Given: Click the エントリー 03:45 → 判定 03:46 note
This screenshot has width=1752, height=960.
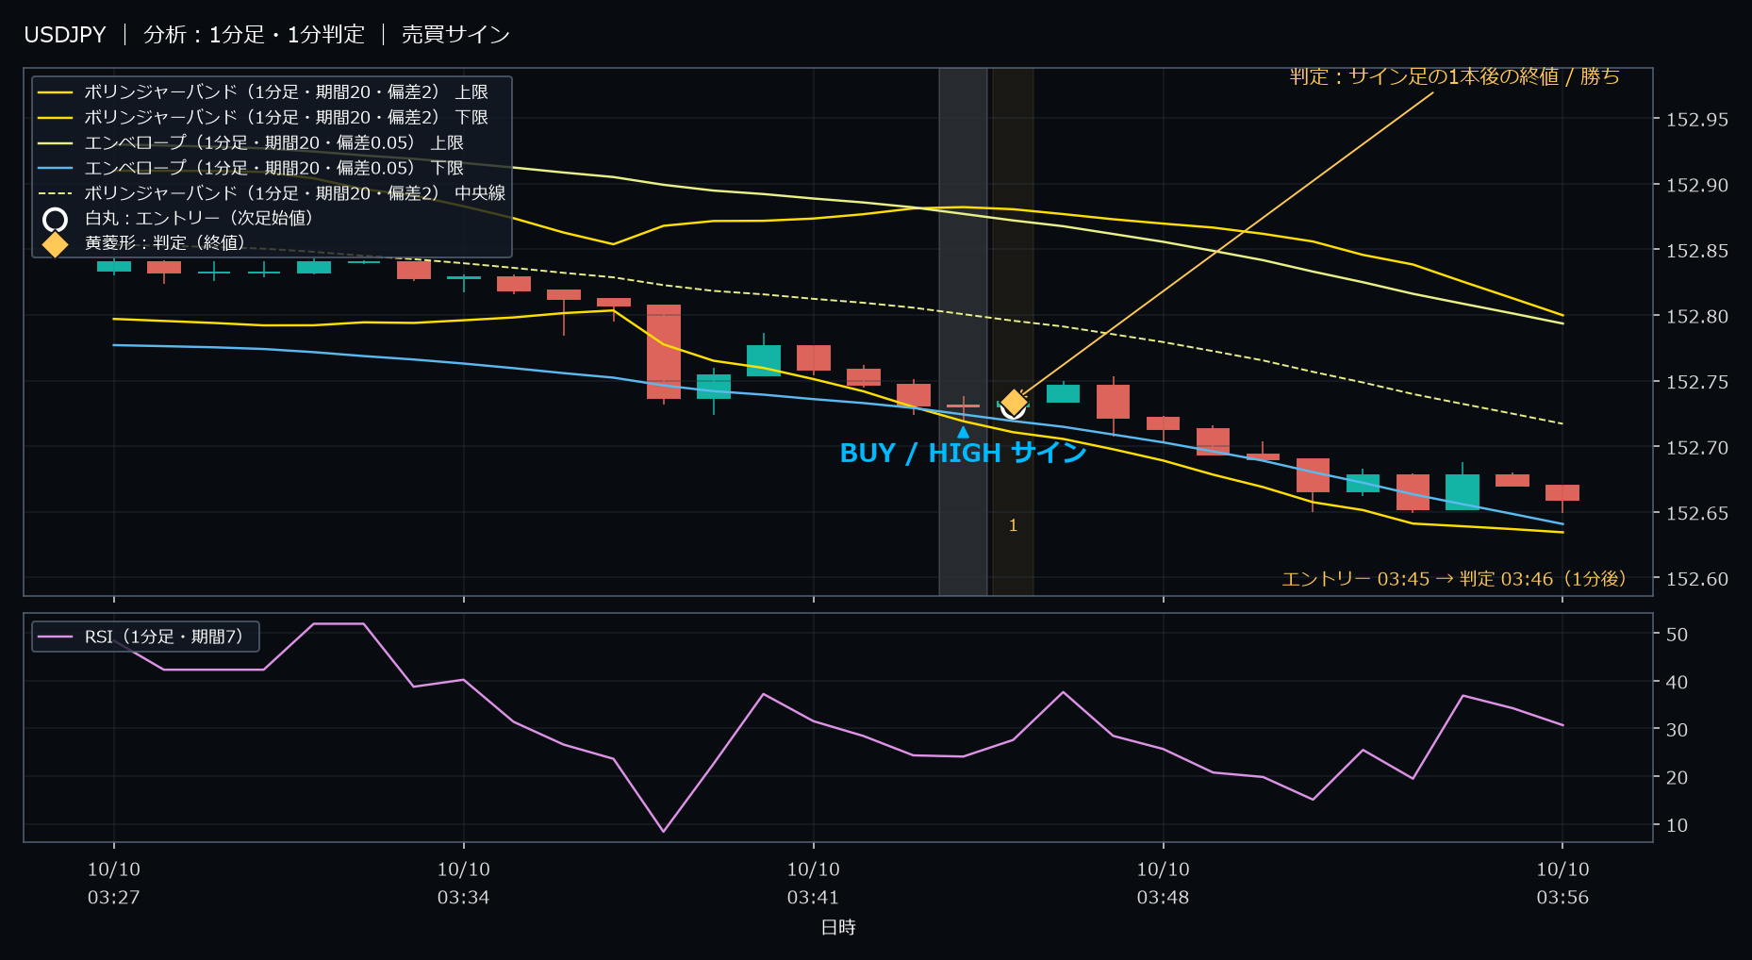Looking at the screenshot, I should pyautogui.click(x=1453, y=578).
